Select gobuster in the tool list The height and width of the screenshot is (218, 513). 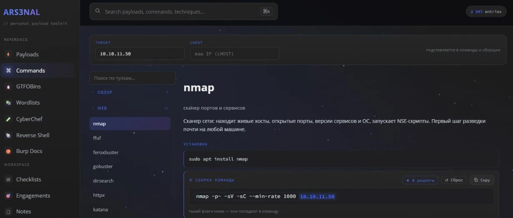pyautogui.click(x=130, y=167)
